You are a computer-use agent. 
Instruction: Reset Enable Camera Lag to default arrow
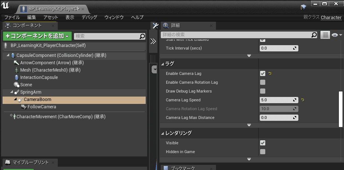coord(270,73)
